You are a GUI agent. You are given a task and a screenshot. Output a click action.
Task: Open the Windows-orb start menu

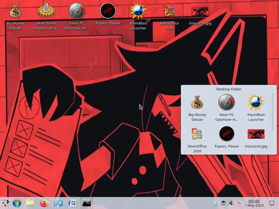(x=17, y=203)
